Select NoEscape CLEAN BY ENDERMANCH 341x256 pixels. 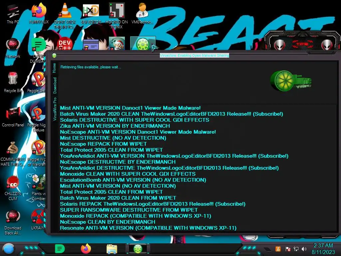click(108, 222)
